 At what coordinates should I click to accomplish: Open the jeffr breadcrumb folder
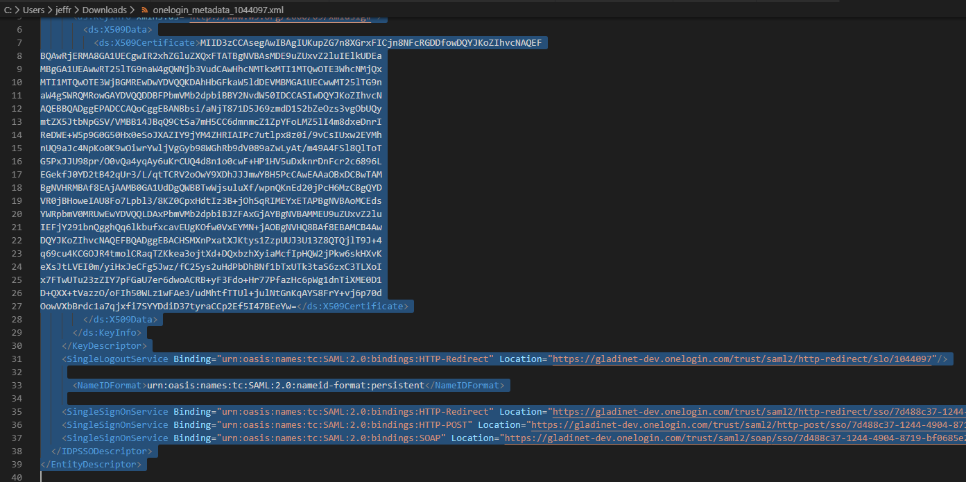64,10
